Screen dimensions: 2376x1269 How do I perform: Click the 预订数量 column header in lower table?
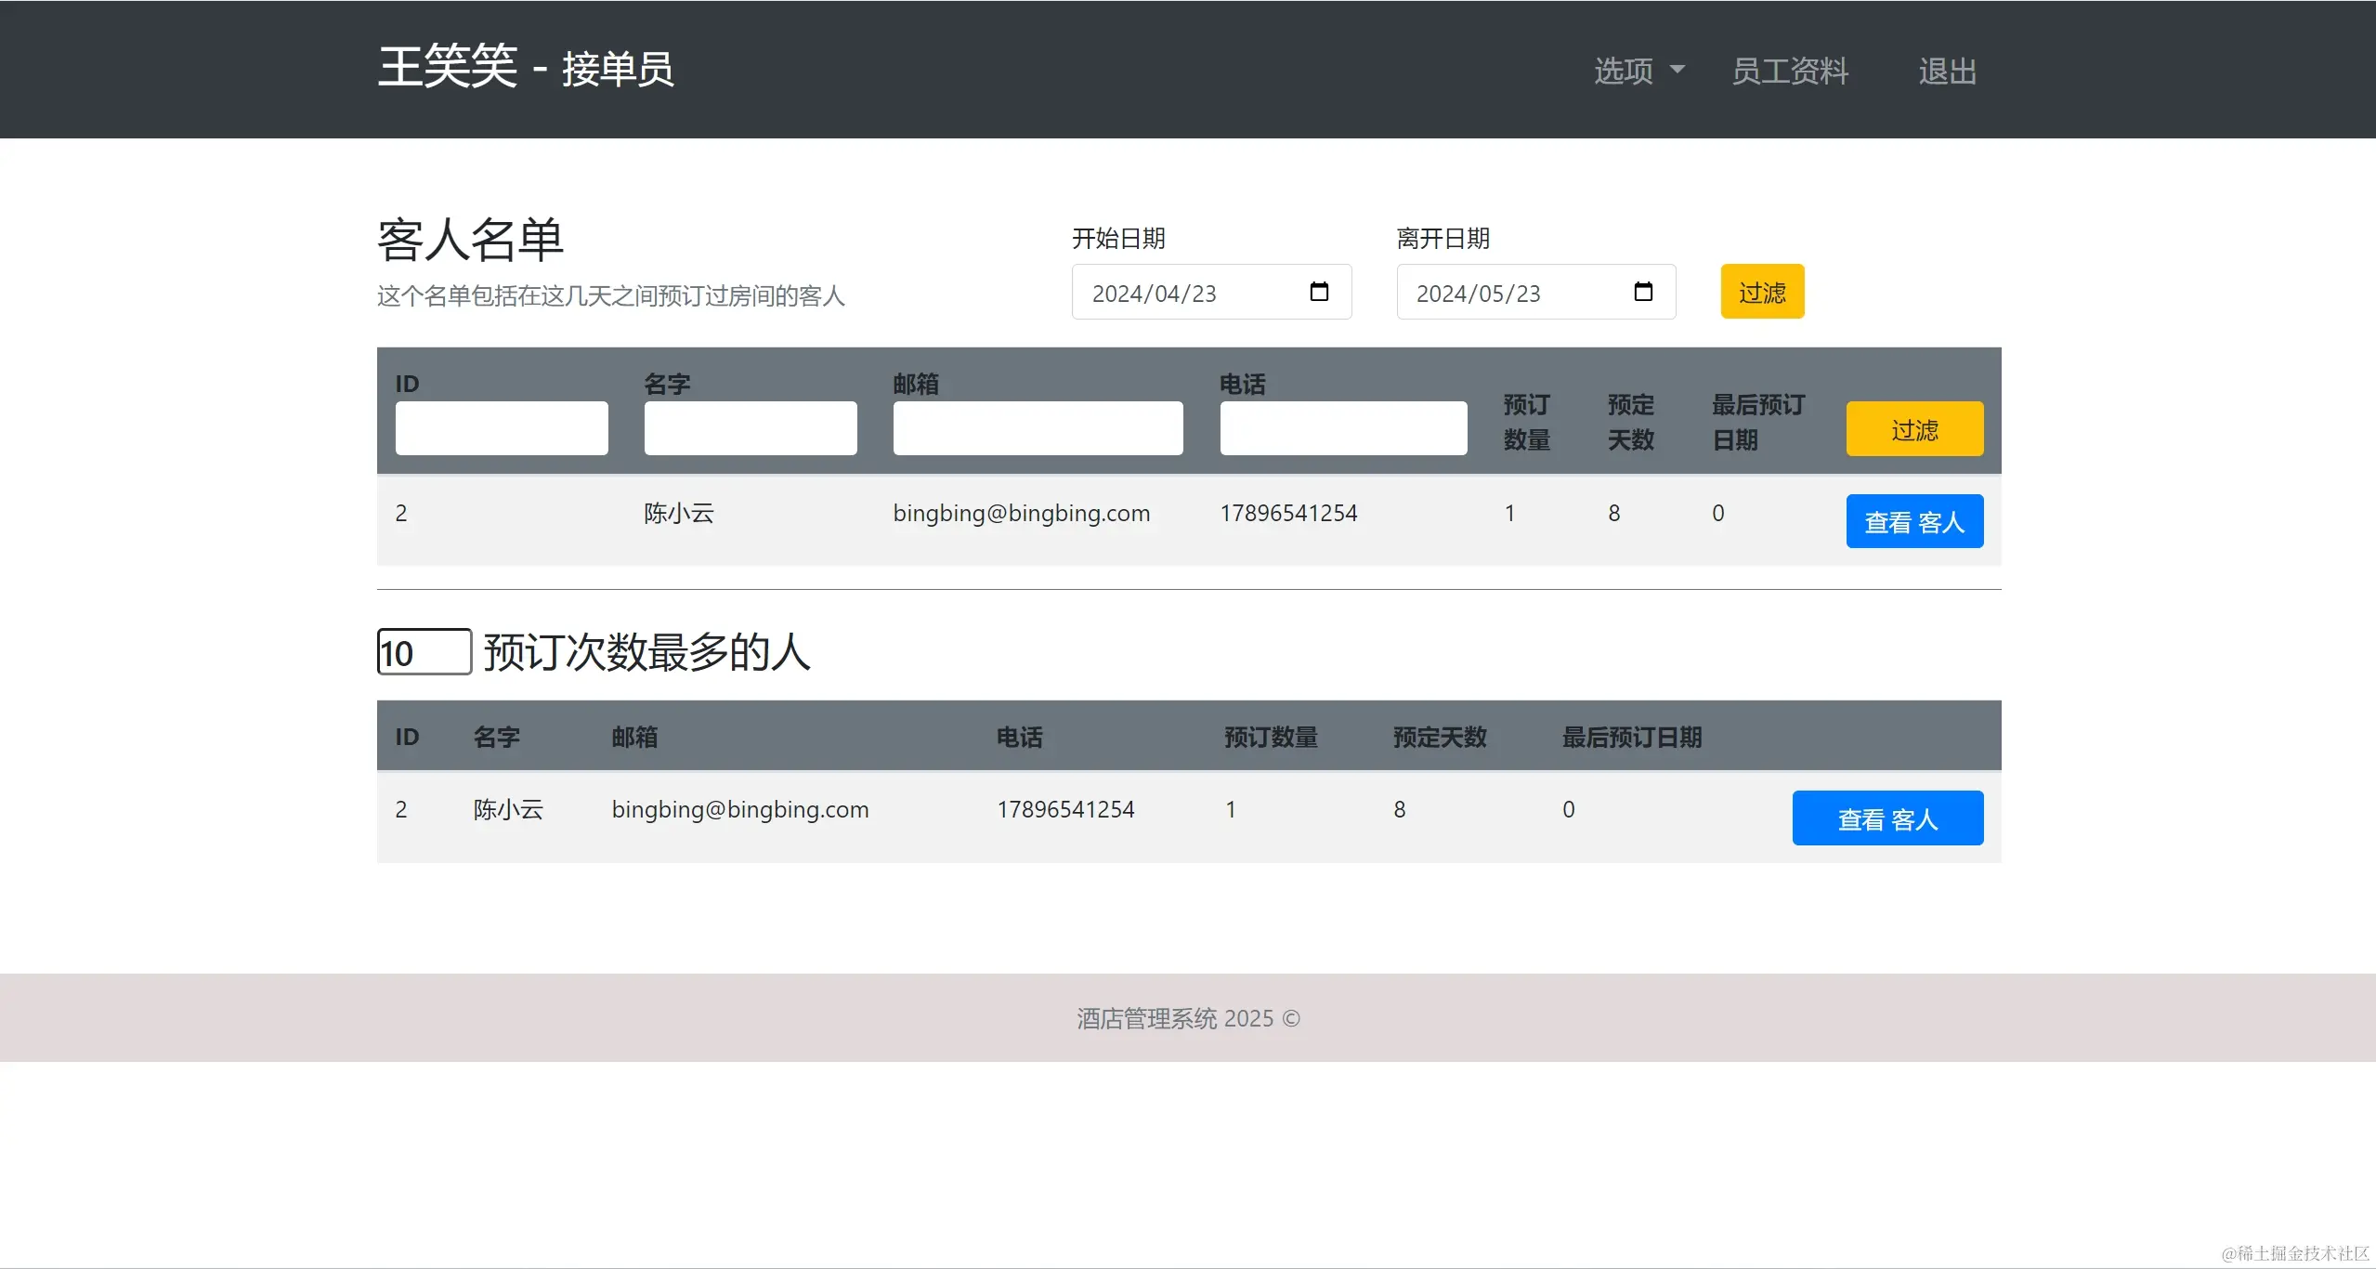pyautogui.click(x=1270, y=737)
